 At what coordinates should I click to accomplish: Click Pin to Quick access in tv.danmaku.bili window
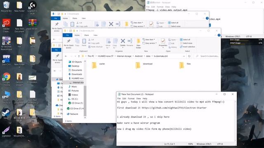pos(68,44)
